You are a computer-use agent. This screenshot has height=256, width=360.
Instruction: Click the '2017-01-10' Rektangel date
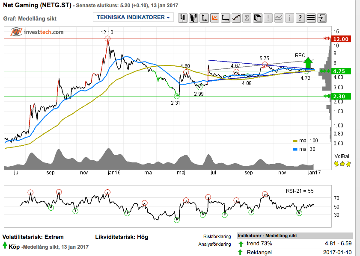[x=337, y=252]
